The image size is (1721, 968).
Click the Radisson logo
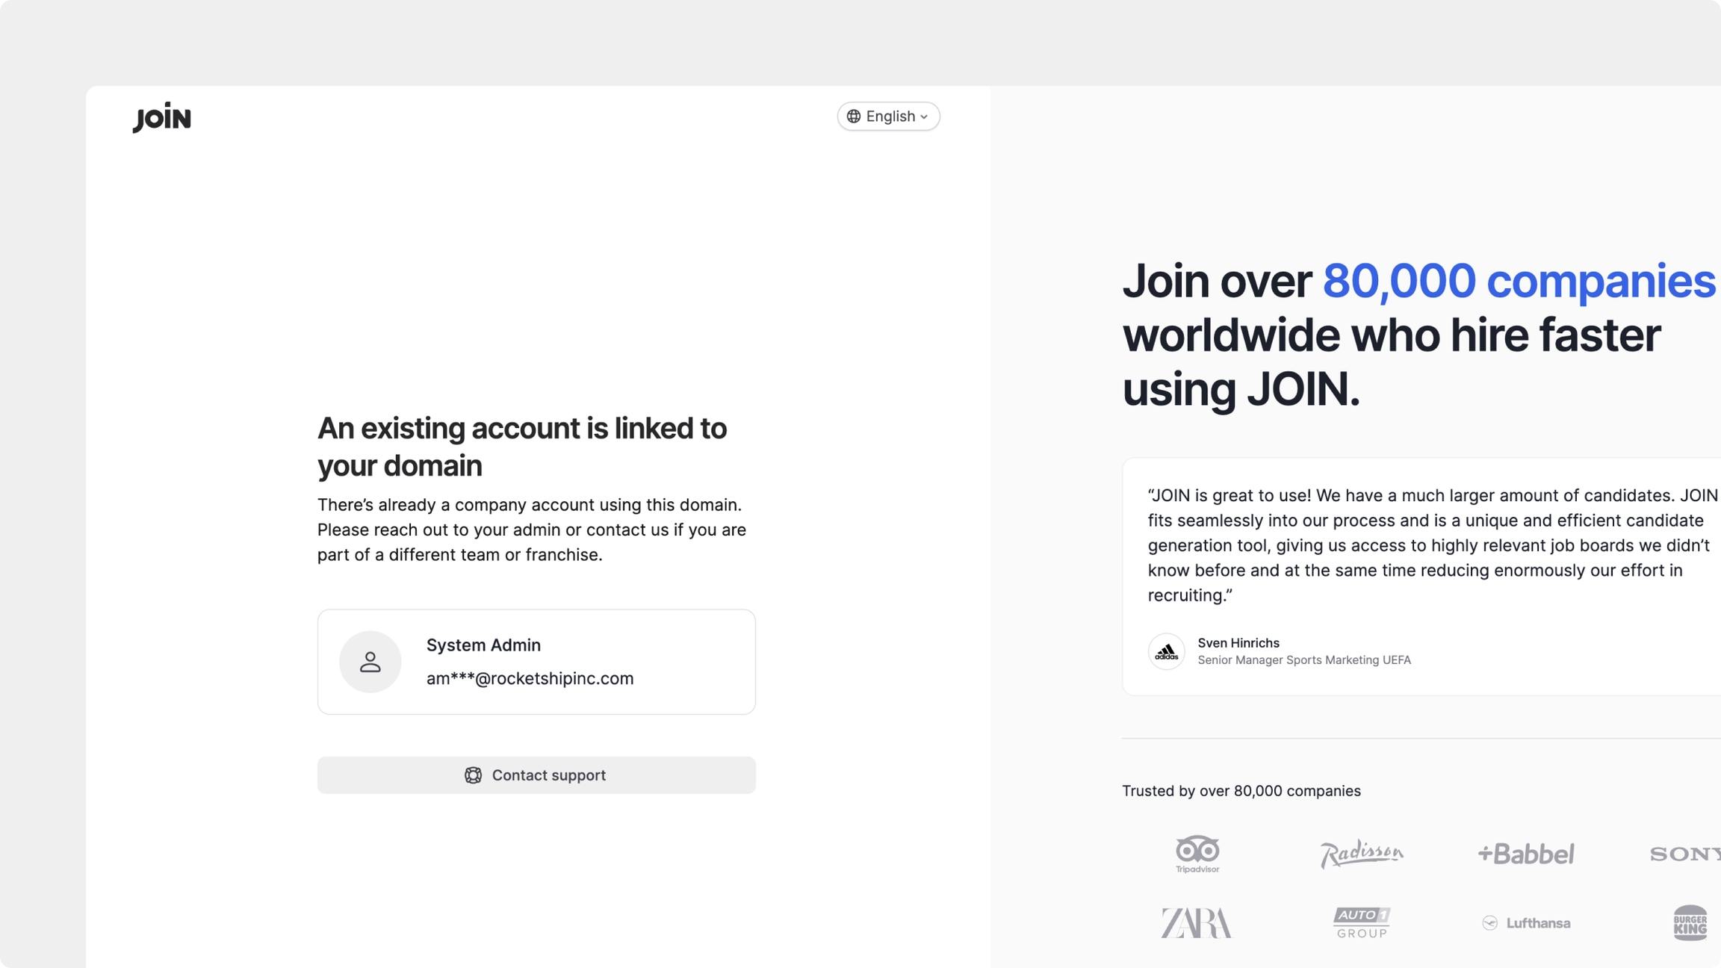point(1361,854)
